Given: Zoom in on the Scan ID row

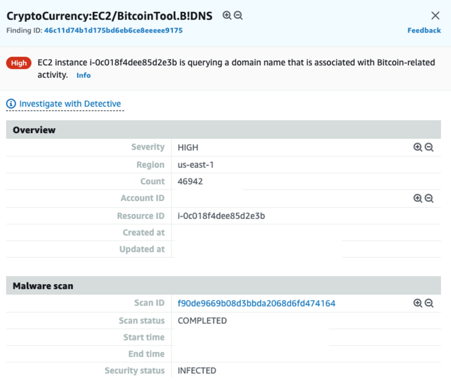Looking at the screenshot, I should [418, 303].
